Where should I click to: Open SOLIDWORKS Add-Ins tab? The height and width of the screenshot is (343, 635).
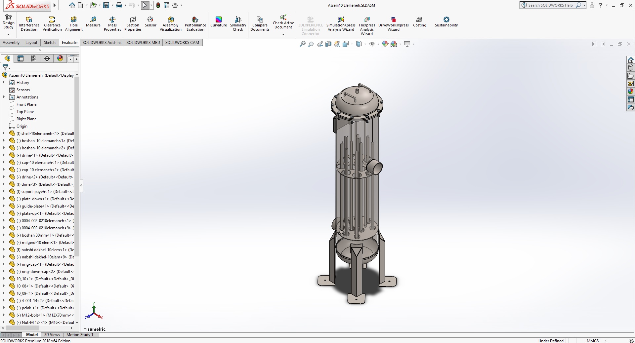(102, 43)
